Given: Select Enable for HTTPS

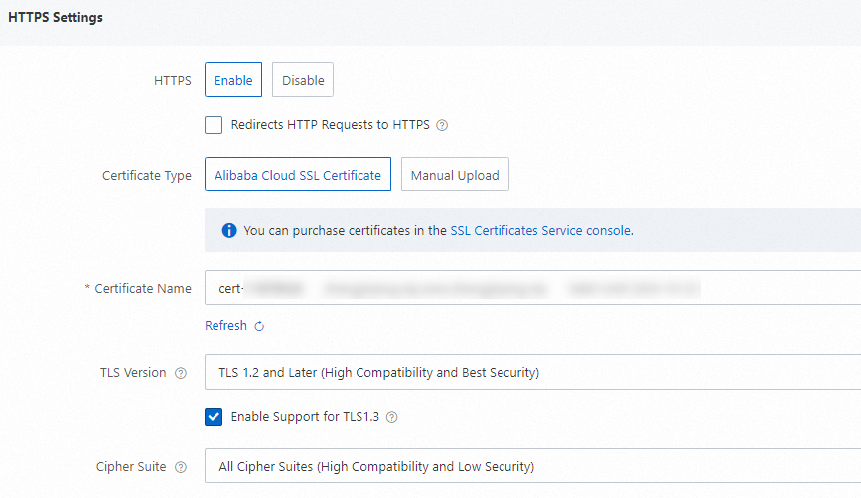Looking at the screenshot, I should (x=233, y=81).
